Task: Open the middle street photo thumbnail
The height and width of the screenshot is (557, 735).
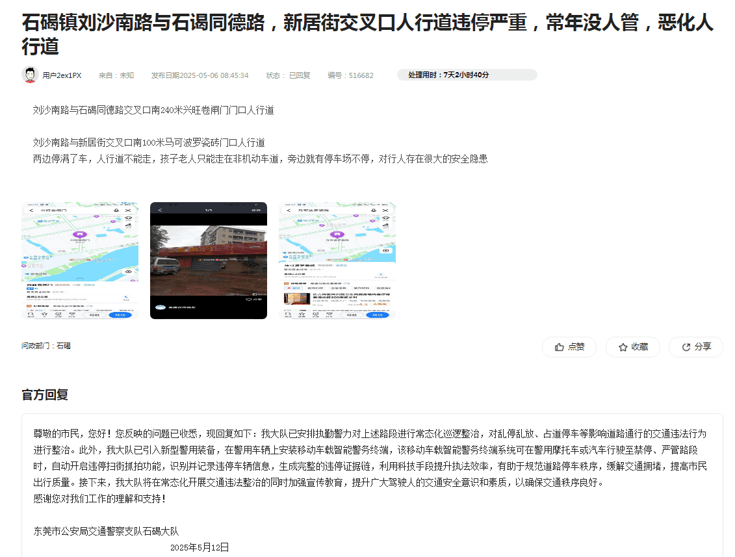Action: tap(208, 261)
